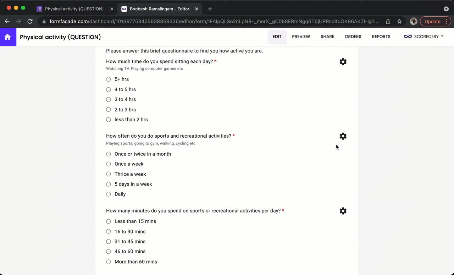The height and width of the screenshot is (275, 454).
Task: Select 'Once a week' for sports frequency
Action: (x=109, y=164)
